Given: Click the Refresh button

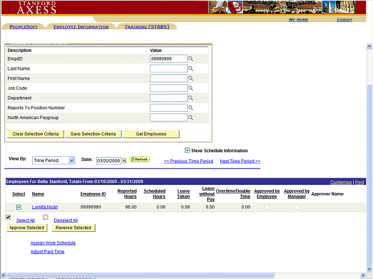Looking at the screenshot, I should 139,159.
